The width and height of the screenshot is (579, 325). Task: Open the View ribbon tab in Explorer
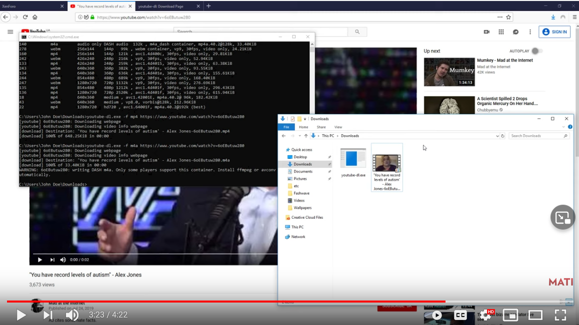coord(338,127)
